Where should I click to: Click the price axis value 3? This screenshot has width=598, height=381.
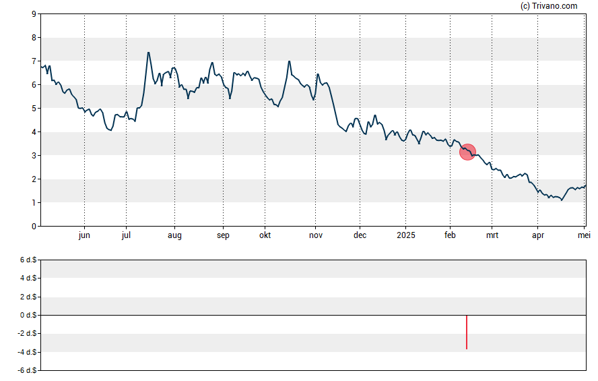point(34,155)
